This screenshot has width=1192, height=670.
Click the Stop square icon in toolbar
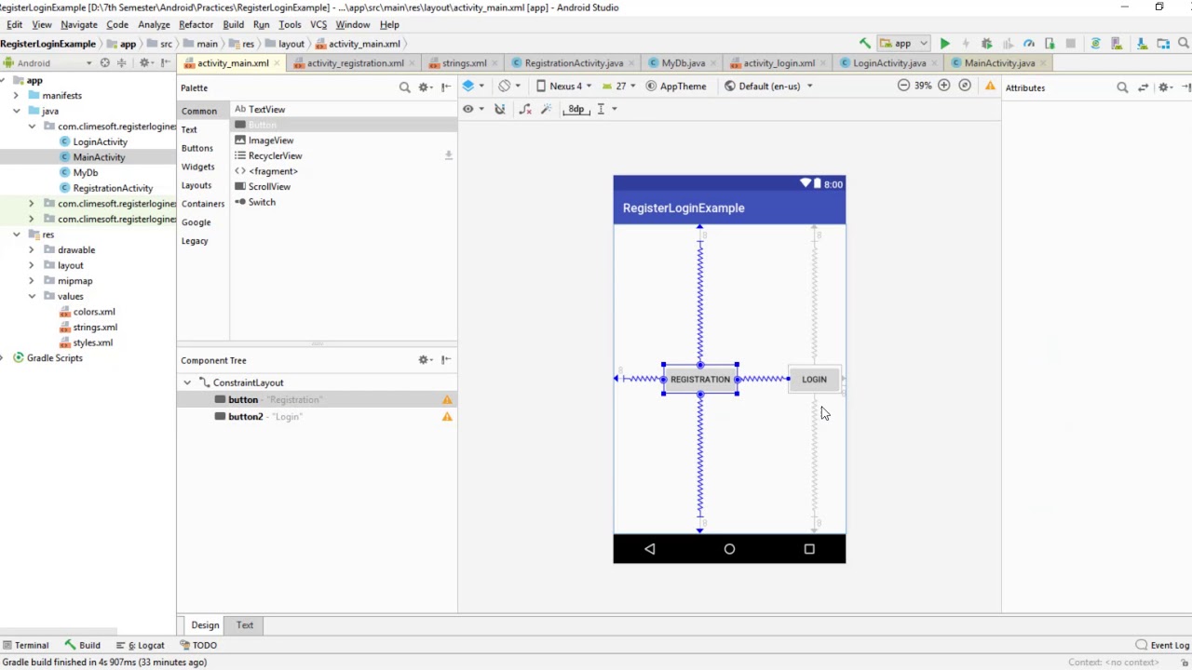click(x=1071, y=44)
